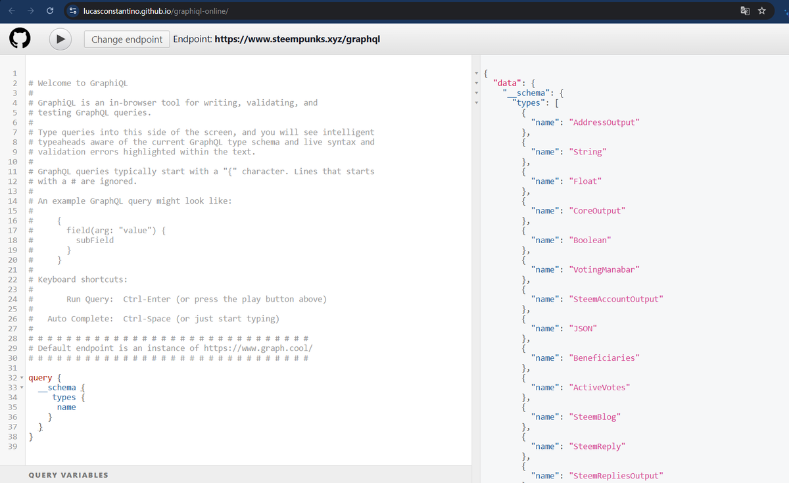789x483 pixels.
Task: Click the "SteemRepliesOutput" value in results
Action: pos(616,476)
